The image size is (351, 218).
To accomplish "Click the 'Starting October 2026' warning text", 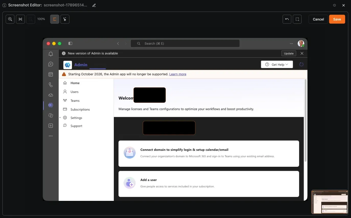I will pyautogui.click(x=118, y=74).
